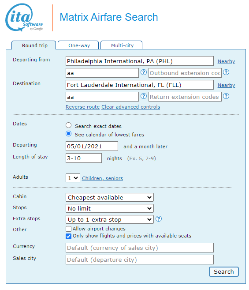Open help icon next to Extra stops
This screenshot has height=290, width=249.
pyautogui.click(x=159, y=219)
